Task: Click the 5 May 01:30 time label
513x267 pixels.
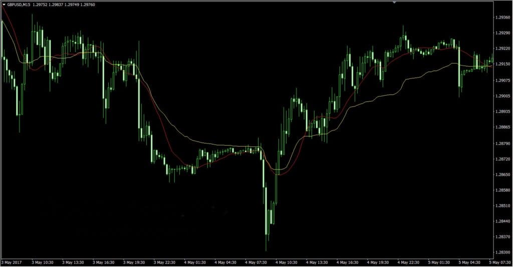Action: [439, 262]
